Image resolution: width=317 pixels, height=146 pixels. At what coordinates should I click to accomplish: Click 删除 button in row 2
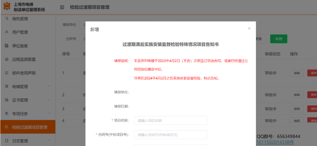312,95
